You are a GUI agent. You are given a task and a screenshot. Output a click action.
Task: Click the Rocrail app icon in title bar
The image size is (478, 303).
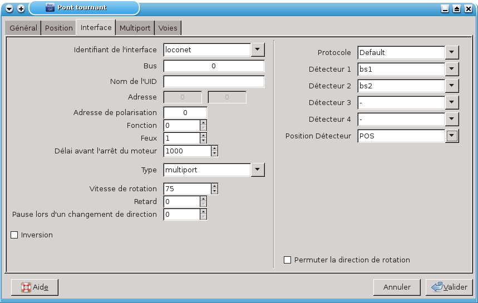click(50, 8)
